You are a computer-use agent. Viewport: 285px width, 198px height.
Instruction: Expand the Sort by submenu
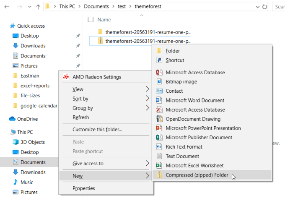pyautogui.click(x=106, y=99)
